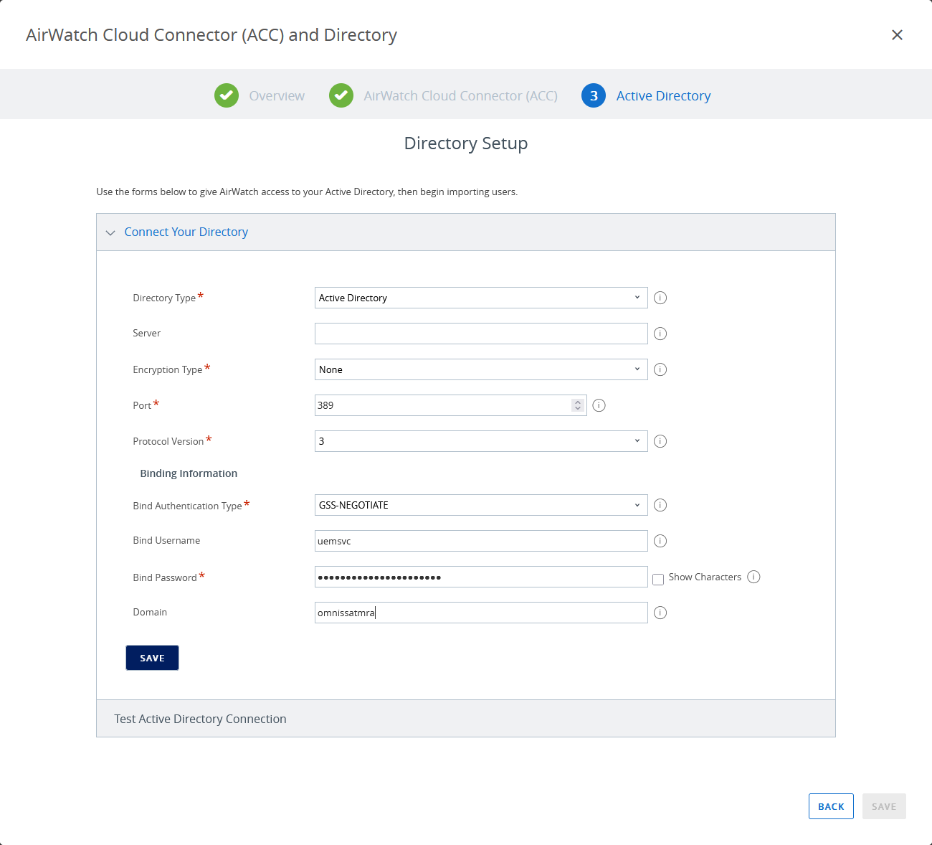This screenshot has height=845, width=932.
Task: Click the dark blue SAVE button
Action: (152, 658)
